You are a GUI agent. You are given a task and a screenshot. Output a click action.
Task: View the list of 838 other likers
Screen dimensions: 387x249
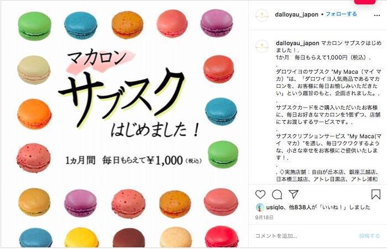(300, 208)
